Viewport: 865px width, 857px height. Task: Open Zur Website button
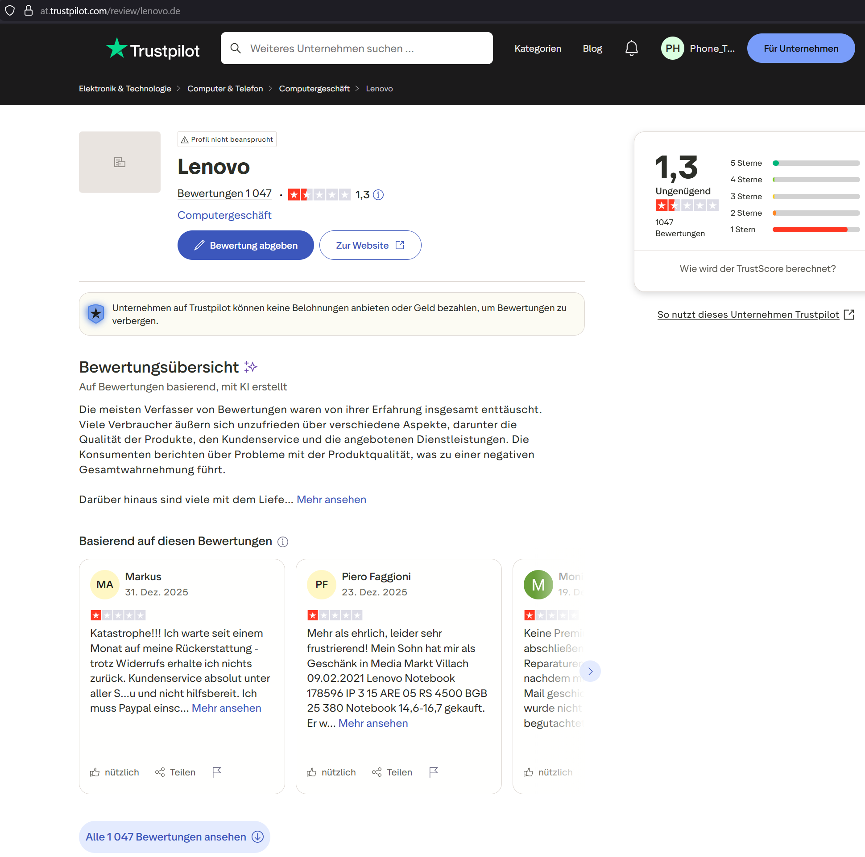pos(370,245)
